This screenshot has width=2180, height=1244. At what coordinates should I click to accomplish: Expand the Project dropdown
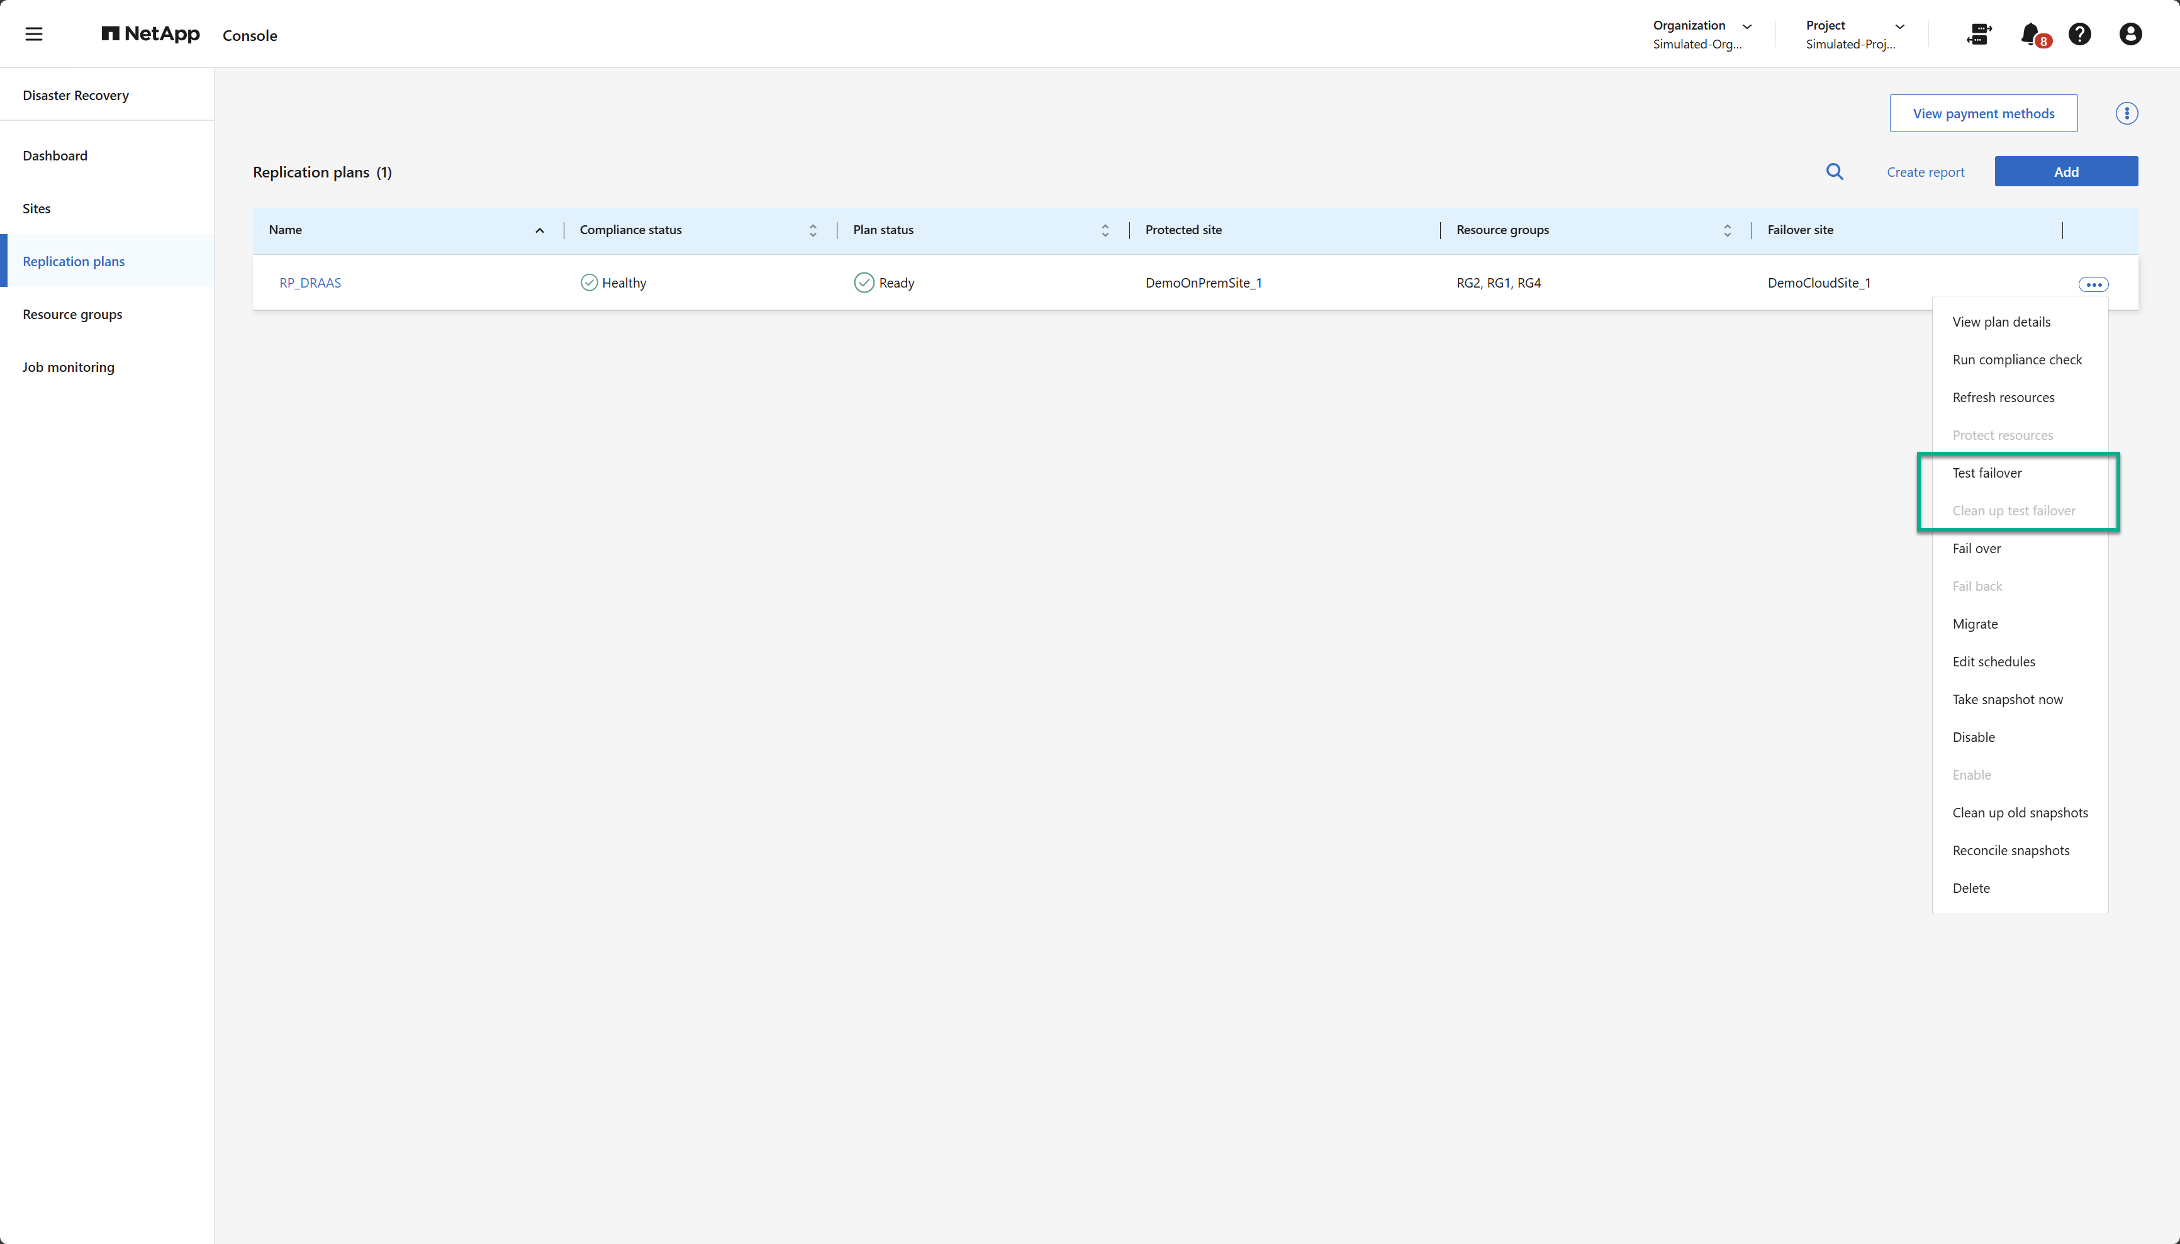pyautogui.click(x=1900, y=26)
